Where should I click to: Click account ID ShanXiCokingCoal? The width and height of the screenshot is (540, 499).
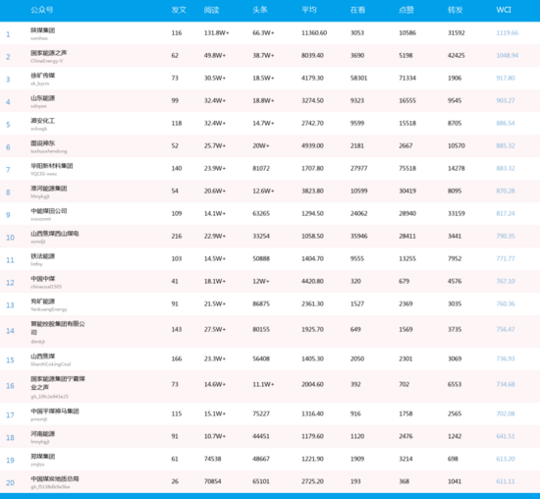[51, 363]
